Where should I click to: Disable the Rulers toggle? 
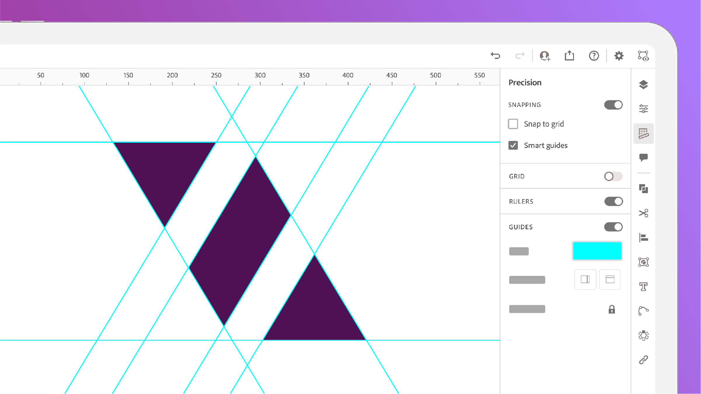[613, 201]
